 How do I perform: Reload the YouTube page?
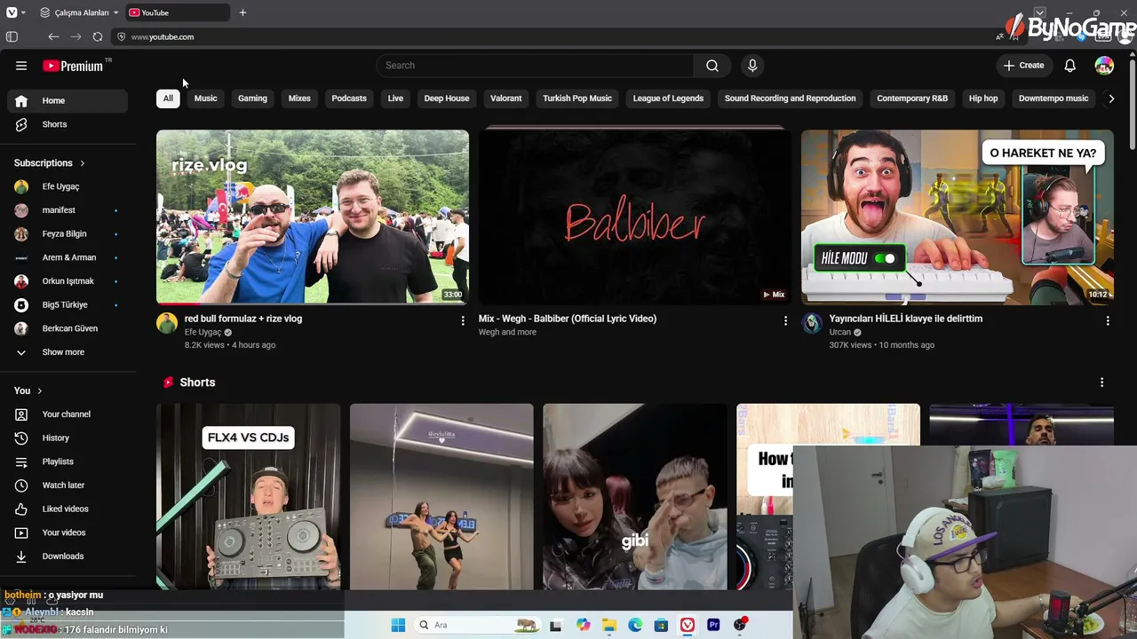(98, 37)
